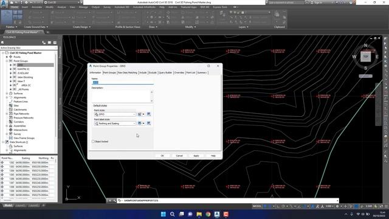The height and width of the screenshot is (219, 389).
Task: Expand the Pipe Networks tree node
Action: tap(7, 114)
